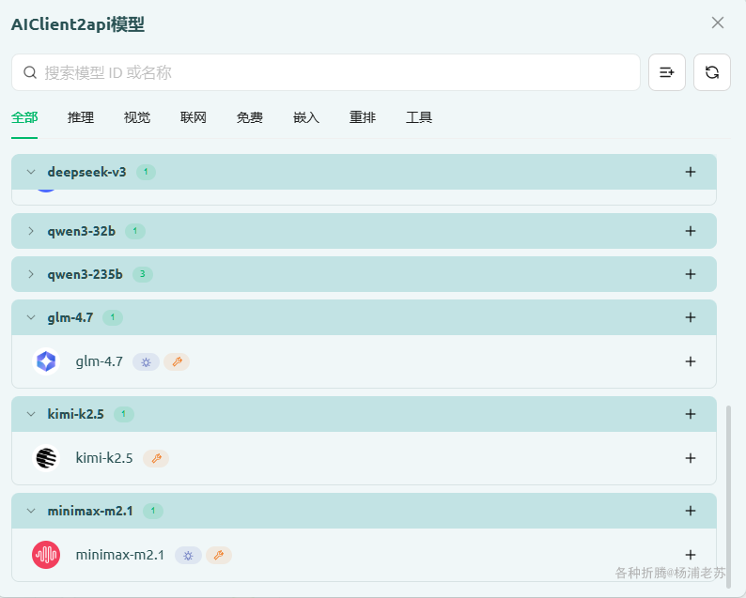
Task: Switch to the 联网 tab
Action: click(x=194, y=117)
